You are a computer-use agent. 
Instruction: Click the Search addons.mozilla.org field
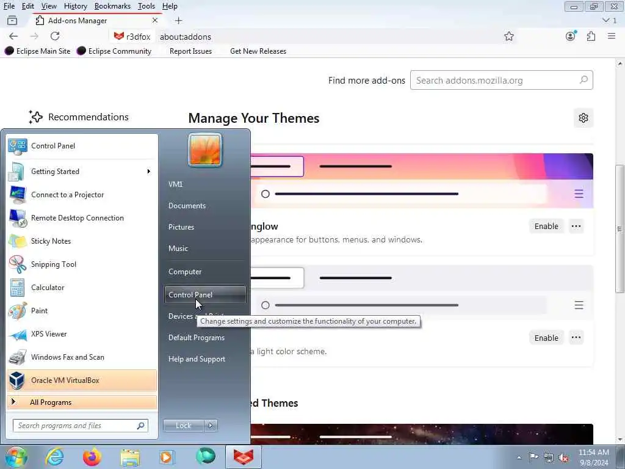[x=502, y=80]
